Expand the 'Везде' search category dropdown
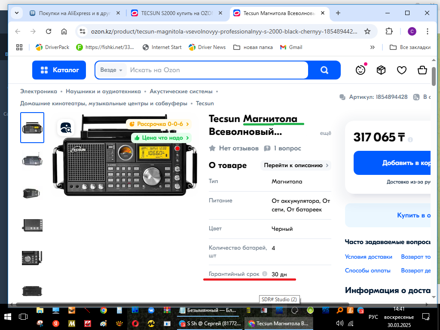 [111, 70]
